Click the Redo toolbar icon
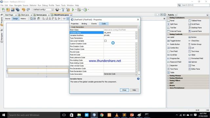Image resolution: width=210 pixels, height=118 pixels. pyautogui.click(x=28, y=10)
